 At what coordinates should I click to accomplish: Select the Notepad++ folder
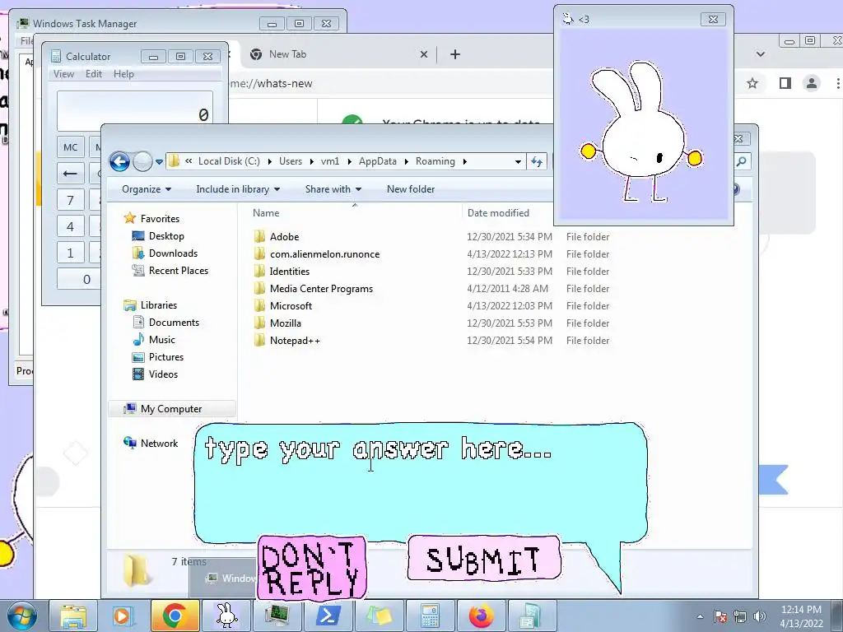pyautogui.click(x=286, y=340)
